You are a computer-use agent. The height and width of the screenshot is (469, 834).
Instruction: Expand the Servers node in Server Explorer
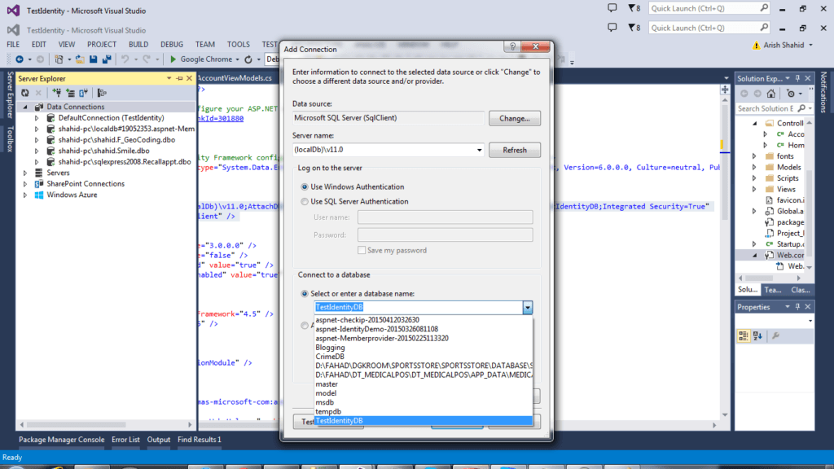(x=25, y=173)
